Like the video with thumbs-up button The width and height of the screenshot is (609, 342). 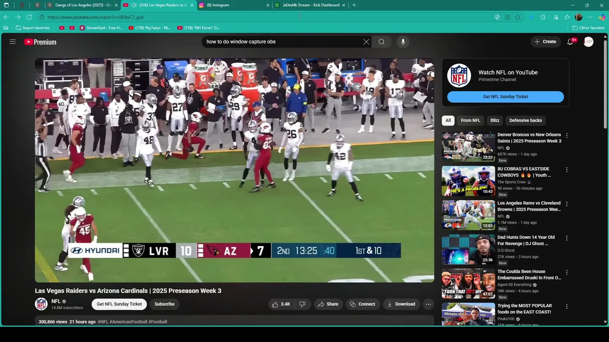(281, 304)
